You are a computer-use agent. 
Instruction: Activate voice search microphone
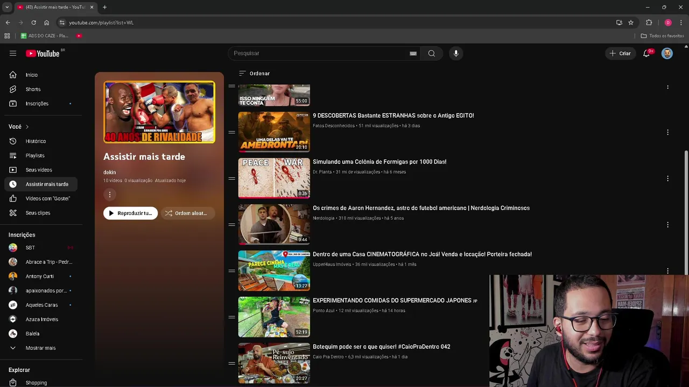tap(456, 53)
